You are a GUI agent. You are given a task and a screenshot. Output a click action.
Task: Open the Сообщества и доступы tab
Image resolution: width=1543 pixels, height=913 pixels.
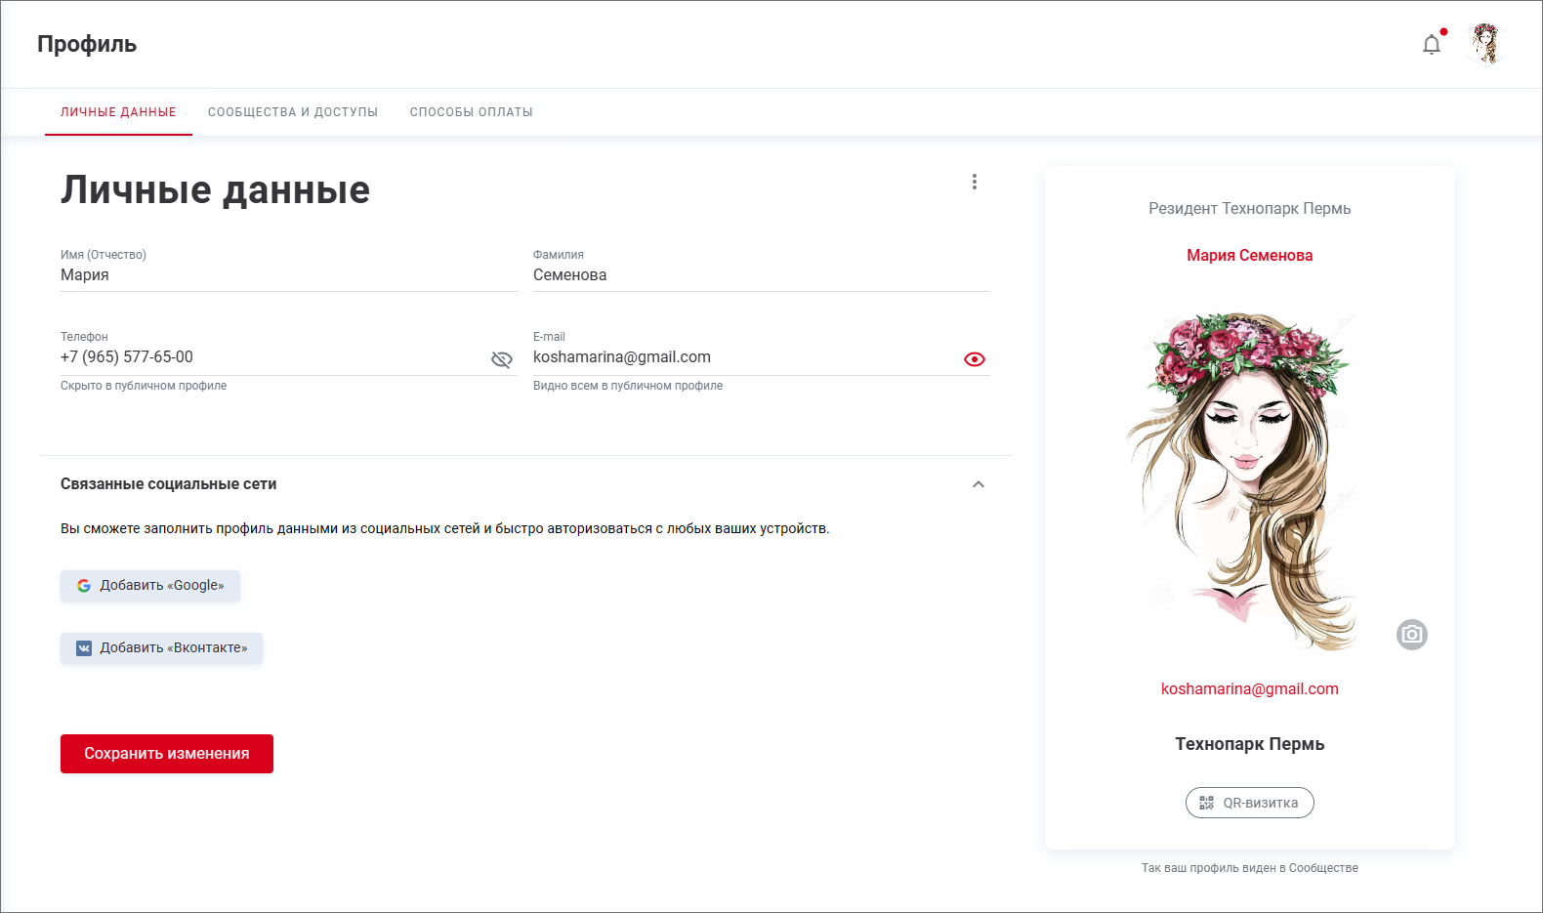coord(293,112)
